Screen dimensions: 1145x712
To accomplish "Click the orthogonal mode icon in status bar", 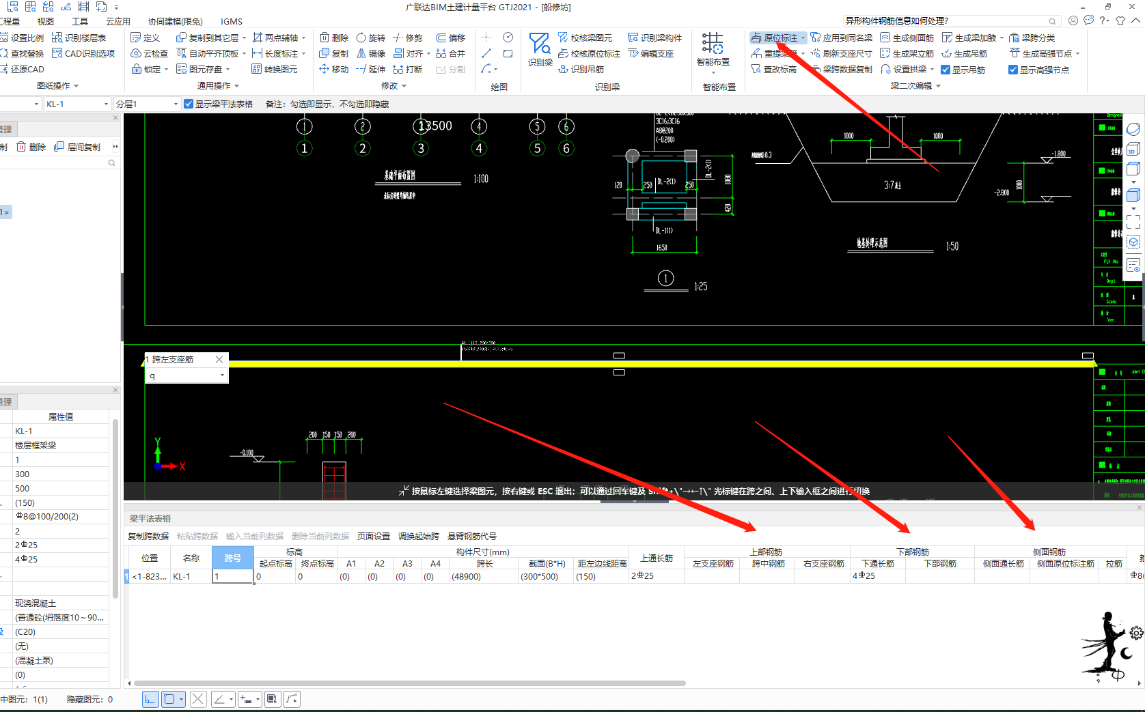I will [x=150, y=699].
